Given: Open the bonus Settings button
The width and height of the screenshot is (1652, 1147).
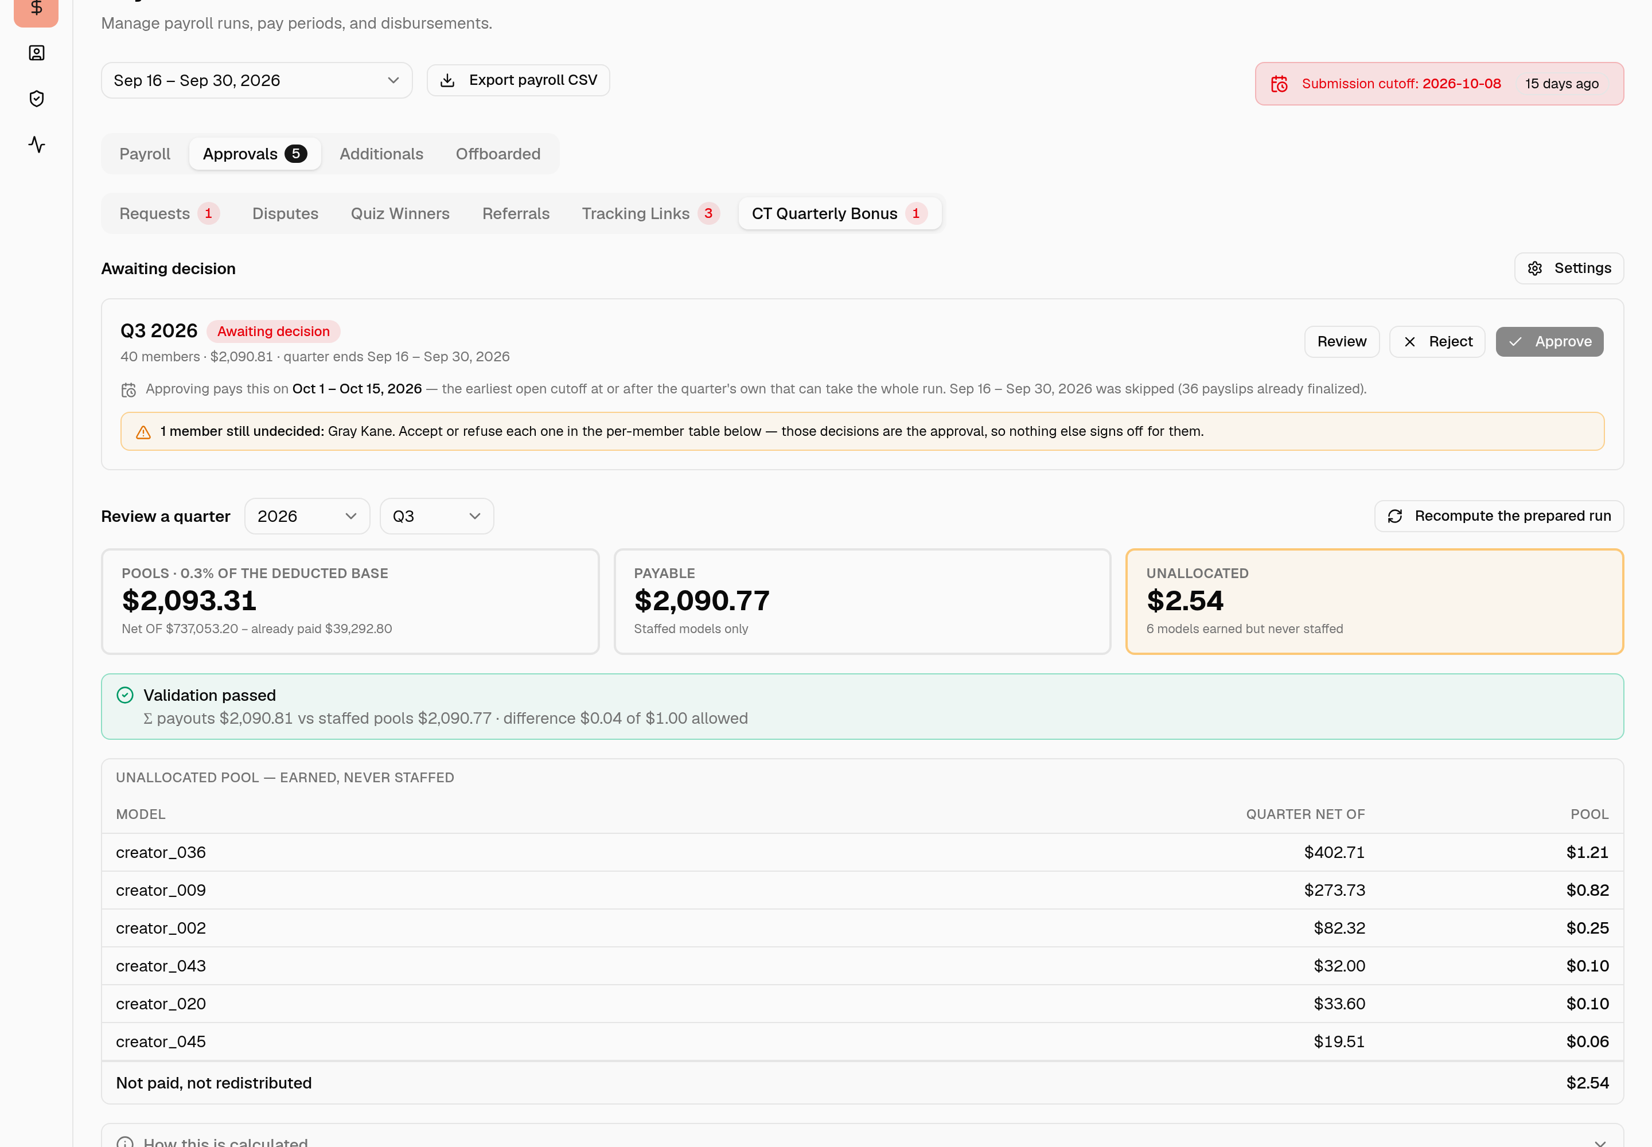Looking at the screenshot, I should point(1569,268).
